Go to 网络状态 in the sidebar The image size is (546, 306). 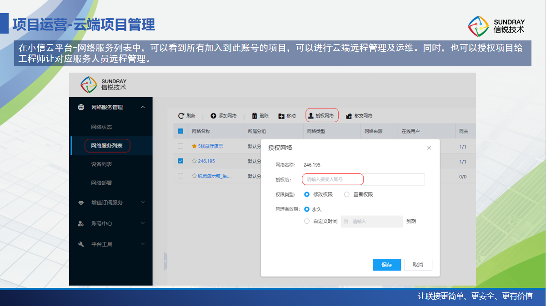pos(101,127)
